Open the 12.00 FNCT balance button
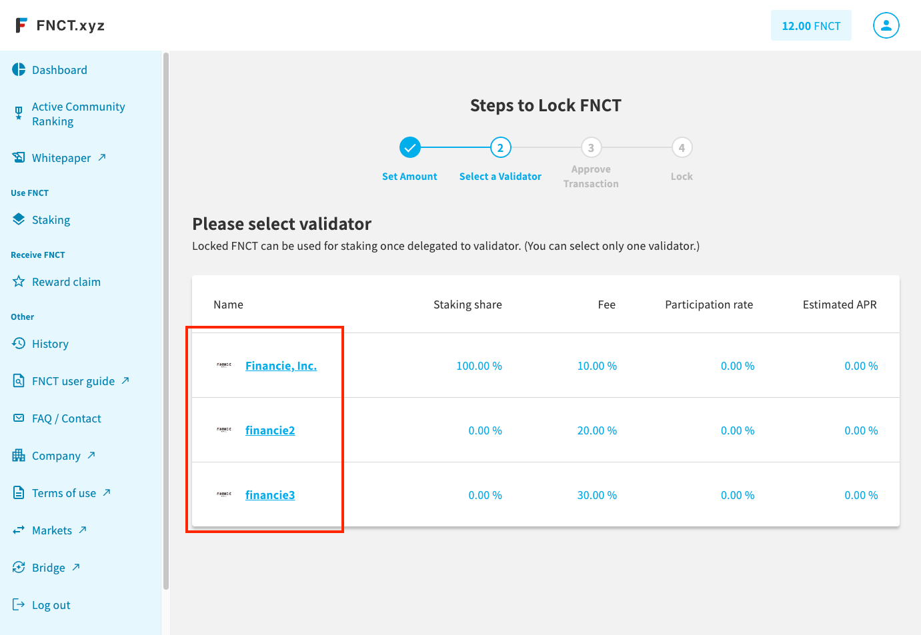Screen dimensions: 921x635 (x=811, y=25)
